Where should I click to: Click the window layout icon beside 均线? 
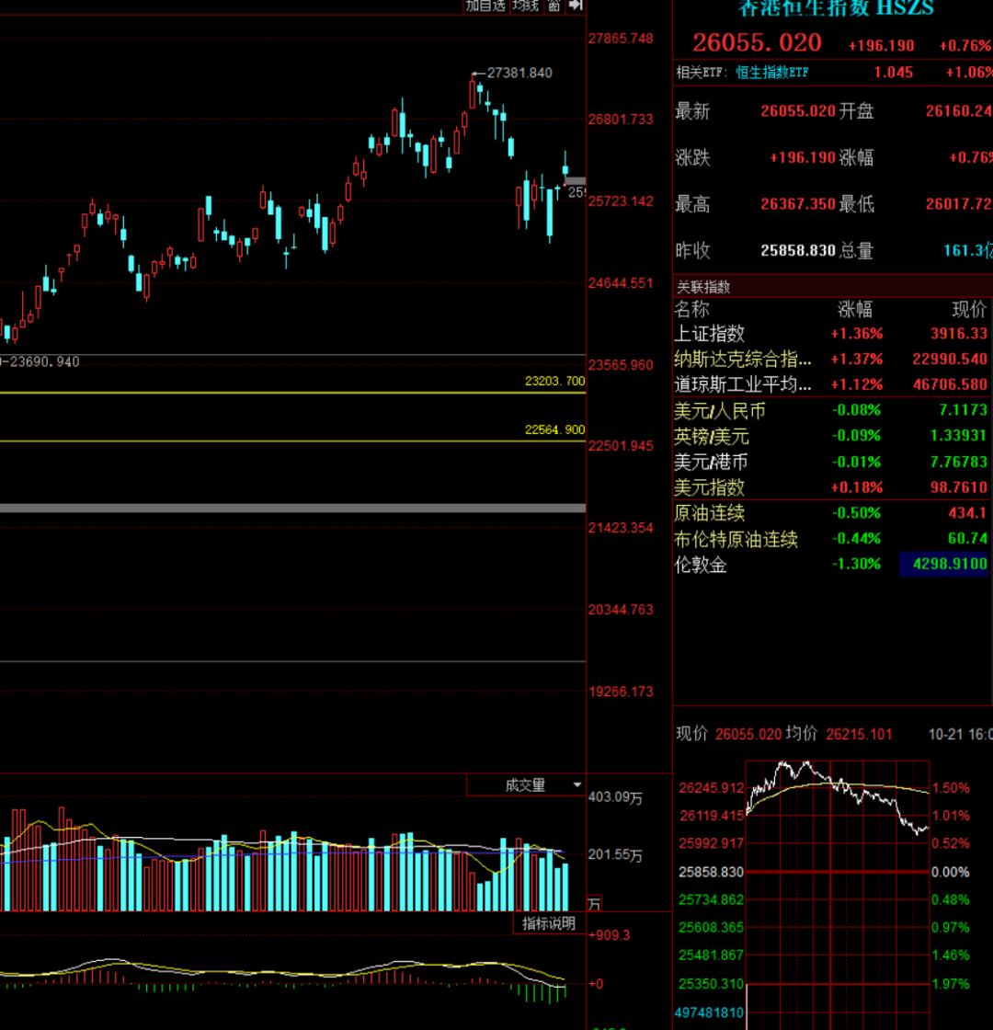[554, 6]
